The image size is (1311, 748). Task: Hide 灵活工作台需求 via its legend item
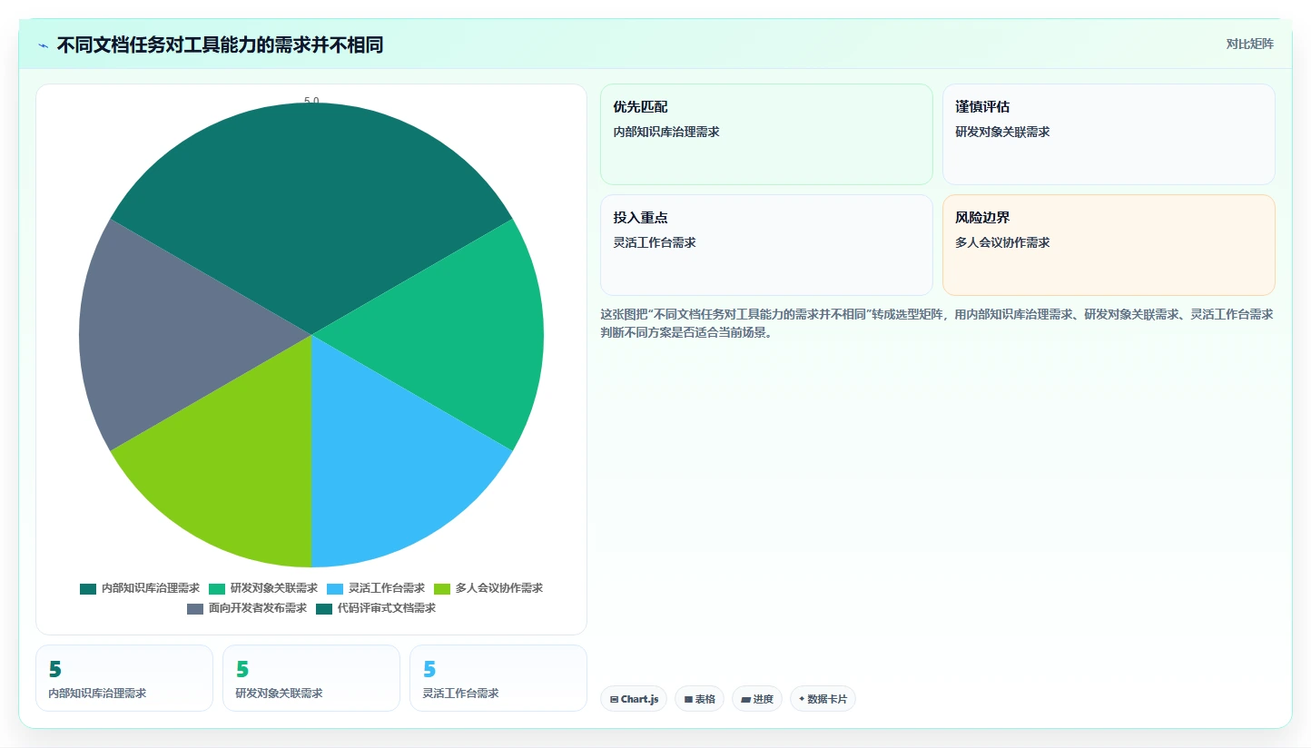click(376, 588)
